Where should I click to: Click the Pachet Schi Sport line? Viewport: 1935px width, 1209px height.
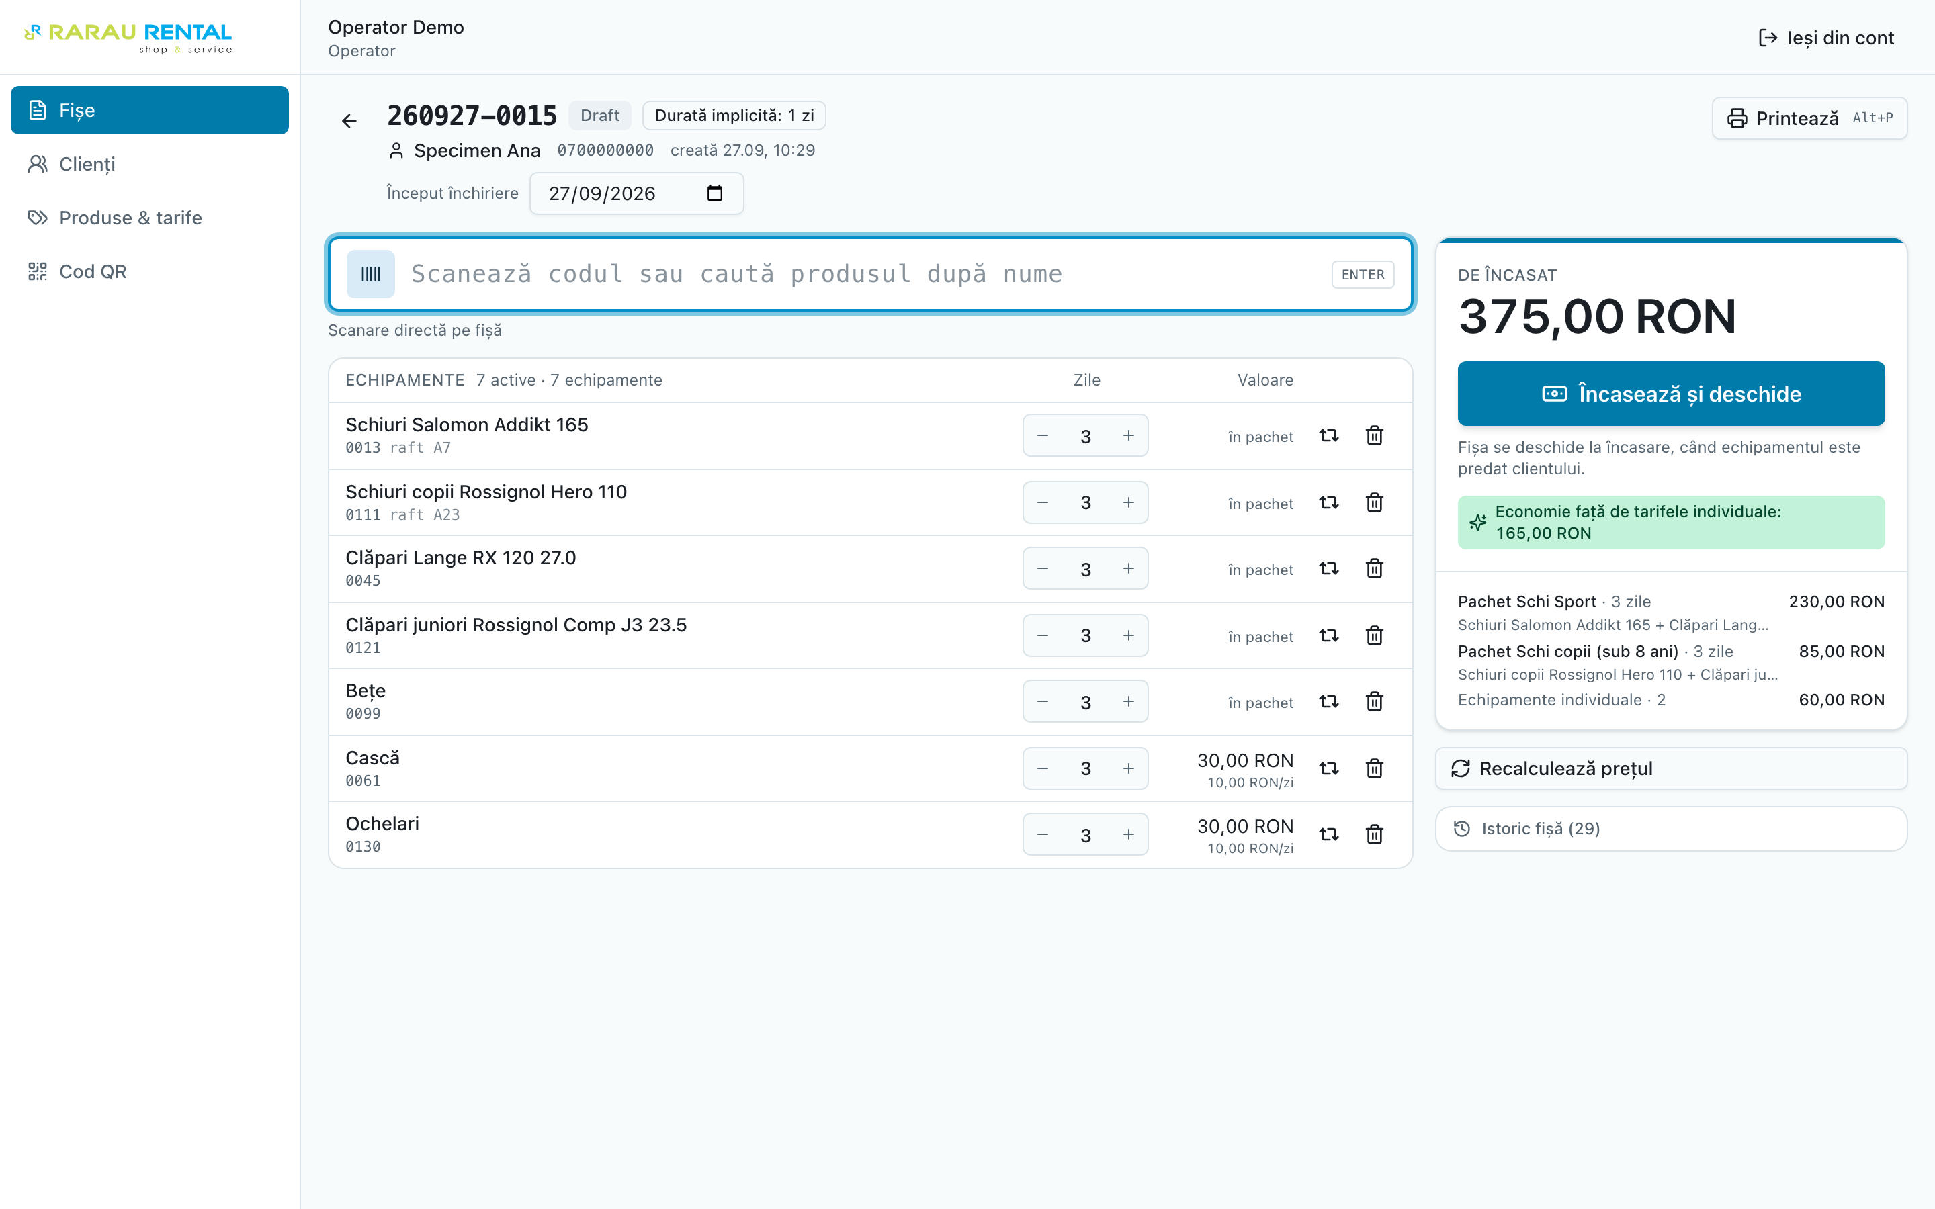1671,612
